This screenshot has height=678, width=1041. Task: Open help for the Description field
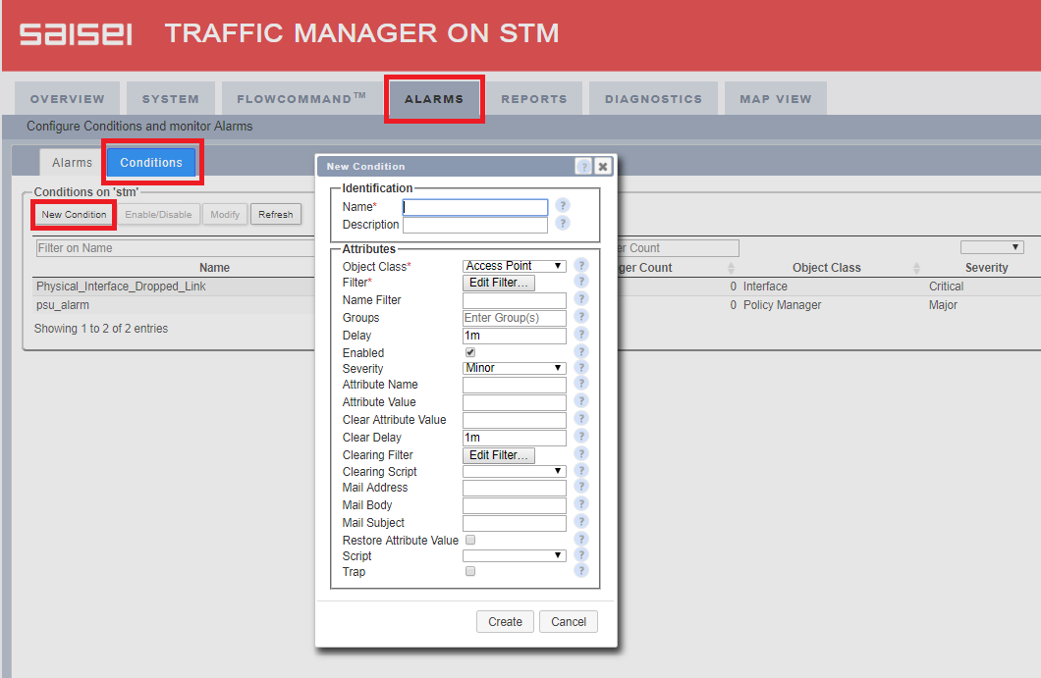[x=563, y=224]
